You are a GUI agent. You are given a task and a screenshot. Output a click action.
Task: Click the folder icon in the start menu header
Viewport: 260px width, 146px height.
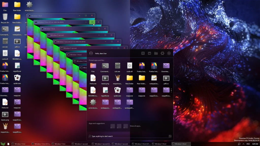(156, 53)
